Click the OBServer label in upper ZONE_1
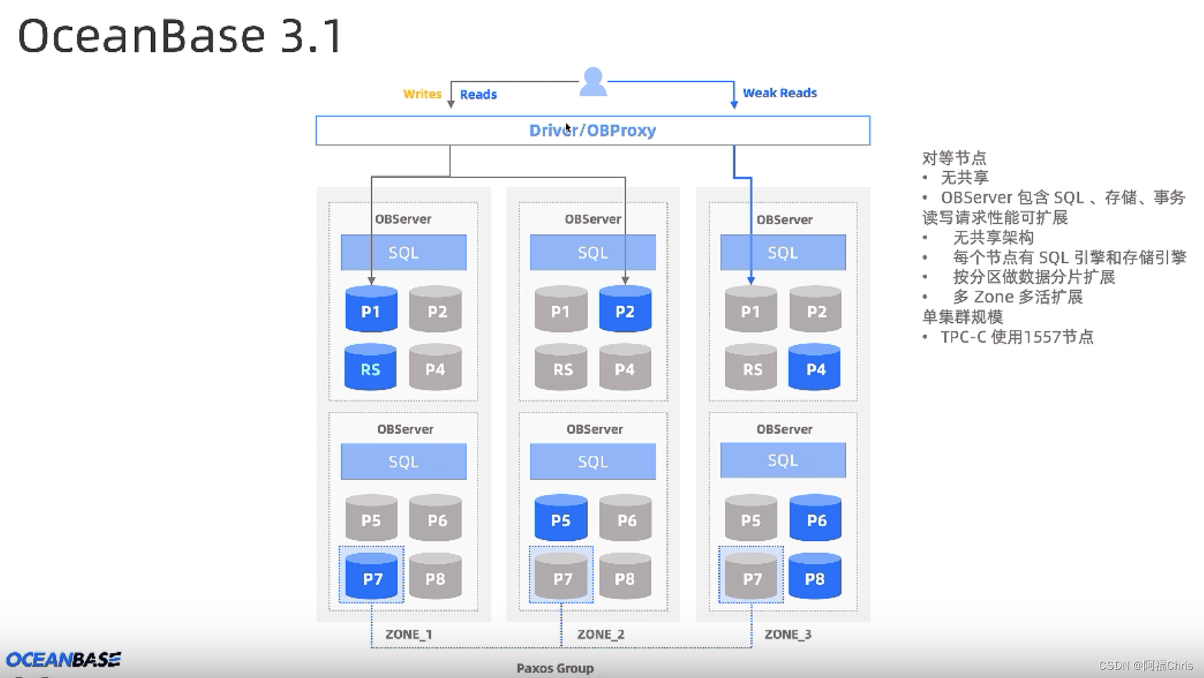 click(403, 219)
